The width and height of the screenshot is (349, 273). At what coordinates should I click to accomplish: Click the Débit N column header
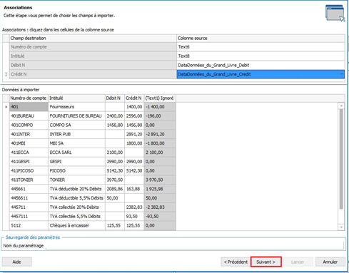click(x=115, y=98)
